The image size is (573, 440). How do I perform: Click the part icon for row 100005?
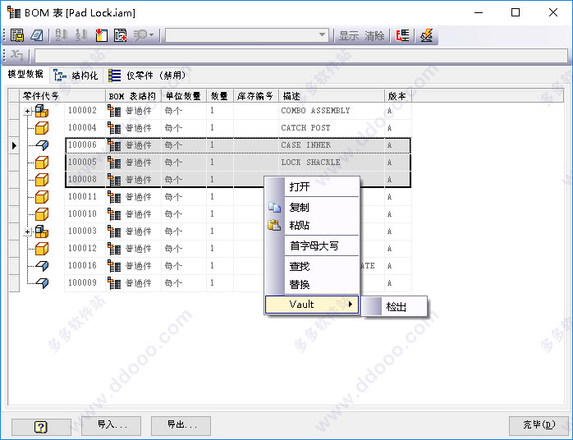coord(42,163)
